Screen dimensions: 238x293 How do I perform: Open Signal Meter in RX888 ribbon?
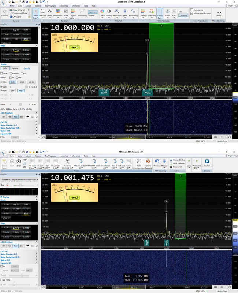tap(73, 14)
